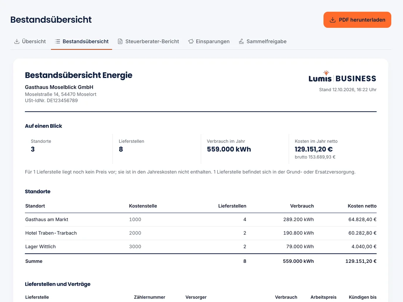Click the Übersicht tab download icon

[x=17, y=41]
